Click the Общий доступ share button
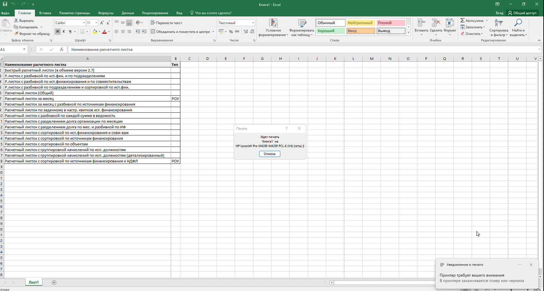 522,13
